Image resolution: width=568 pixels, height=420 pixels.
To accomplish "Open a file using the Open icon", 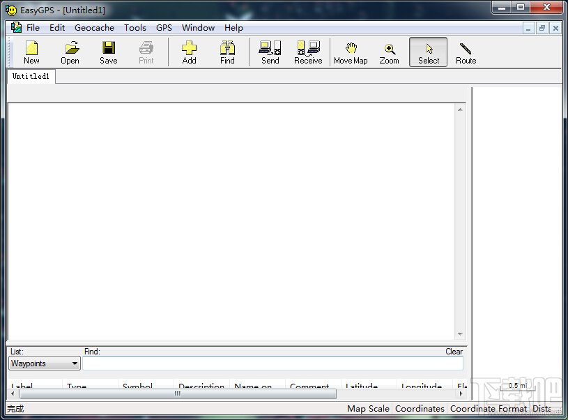I will [x=70, y=52].
